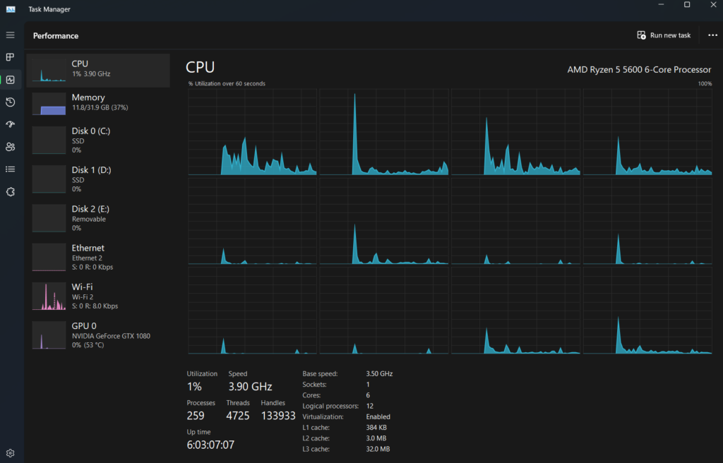Select the Memory resource entry
723x463 pixels.
click(98, 103)
